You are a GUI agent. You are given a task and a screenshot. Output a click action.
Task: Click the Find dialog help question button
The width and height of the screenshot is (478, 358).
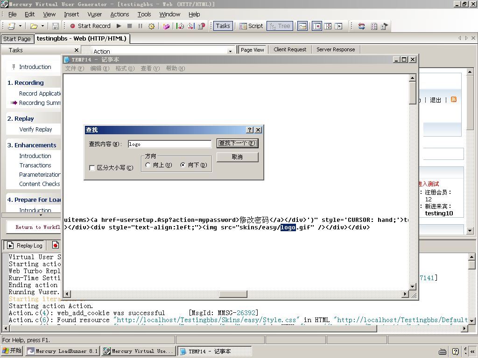(x=250, y=130)
